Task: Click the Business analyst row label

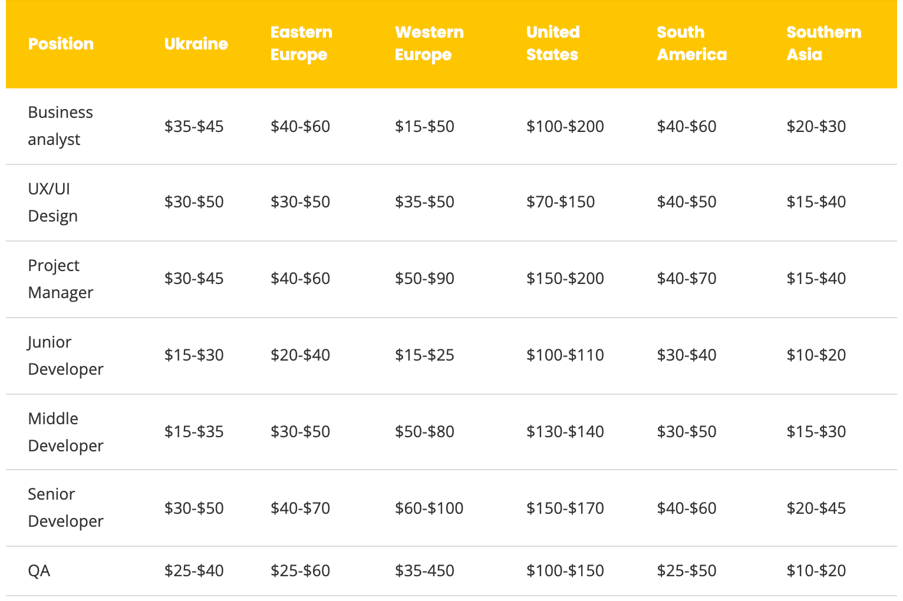Action: pyautogui.click(x=60, y=126)
